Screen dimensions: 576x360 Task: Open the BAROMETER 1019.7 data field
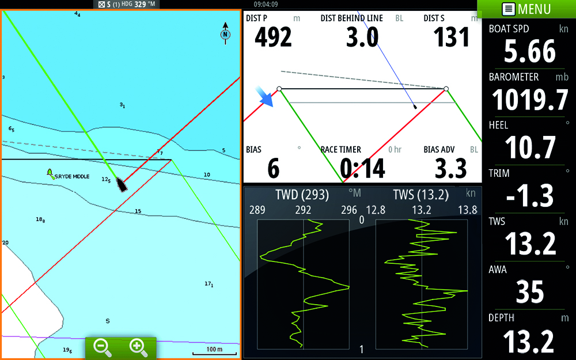(x=529, y=93)
